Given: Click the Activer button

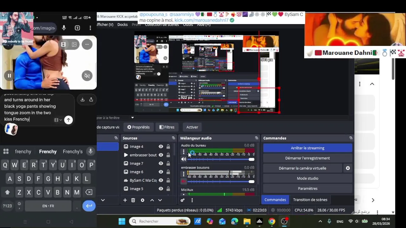Looking at the screenshot, I should click(192, 127).
